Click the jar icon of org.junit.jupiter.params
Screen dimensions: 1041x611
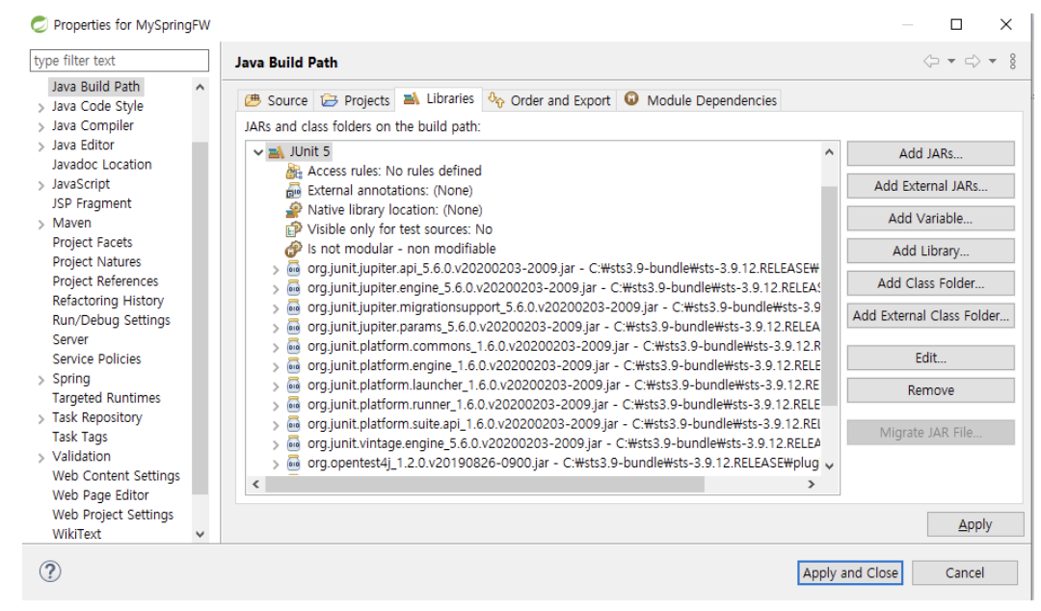tap(293, 328)
